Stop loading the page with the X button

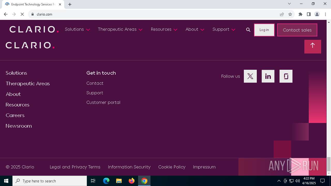tap(22, 14)
